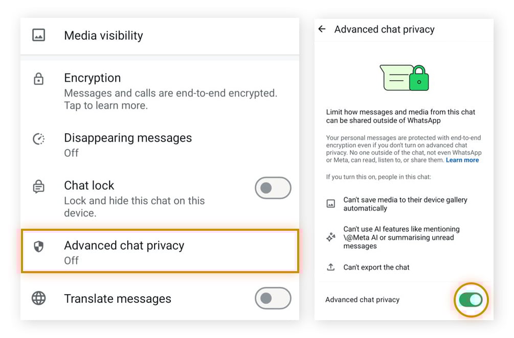This screenshot has width=514, height=338.
Task: Tap the Encryption learn more row
Action: pos(153,91)
